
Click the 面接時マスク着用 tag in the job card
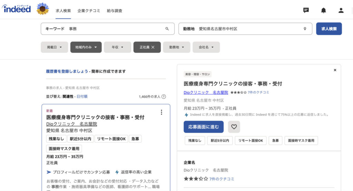[x=64, y=149]
